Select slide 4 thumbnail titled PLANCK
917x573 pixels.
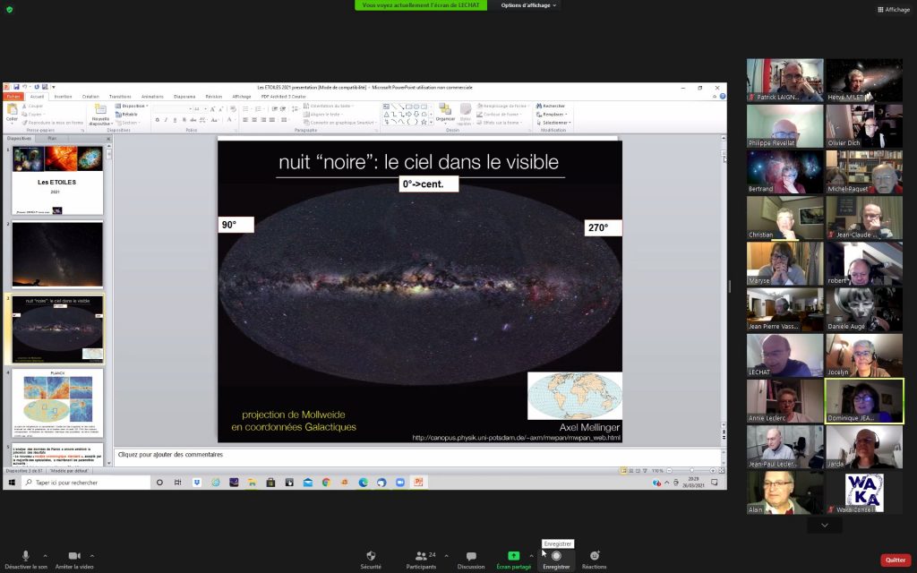click(57, 403)
